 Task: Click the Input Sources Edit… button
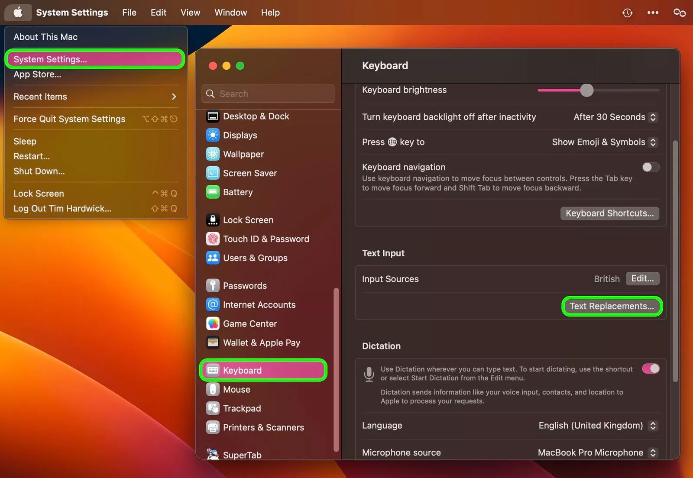[642, 279]
